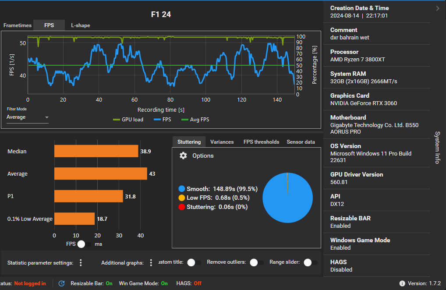The image size is (446, 290).
Task: Open Additional graphs three-dot menu
Action: coord(151,263)
